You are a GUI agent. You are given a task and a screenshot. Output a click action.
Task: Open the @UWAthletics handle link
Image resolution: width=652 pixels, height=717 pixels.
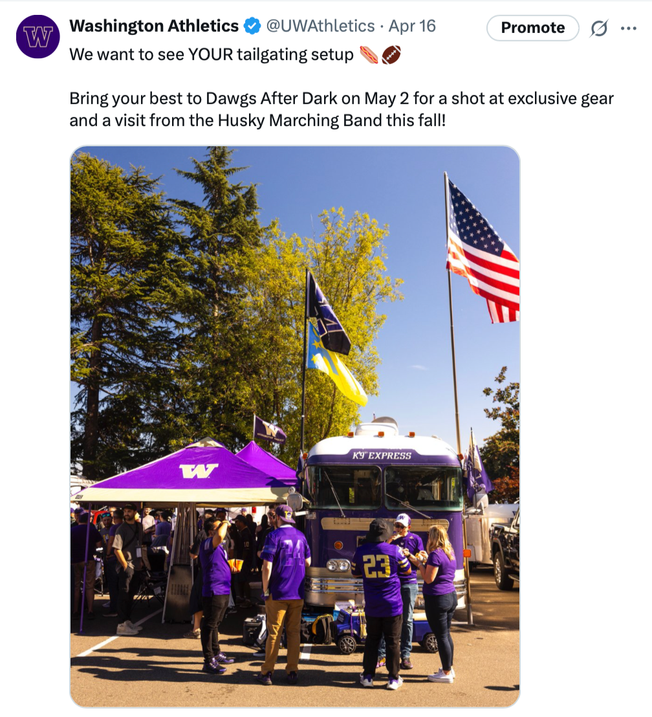320,26
